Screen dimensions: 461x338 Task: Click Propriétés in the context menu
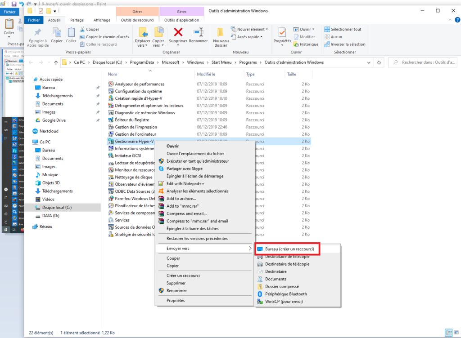[176, 301]
